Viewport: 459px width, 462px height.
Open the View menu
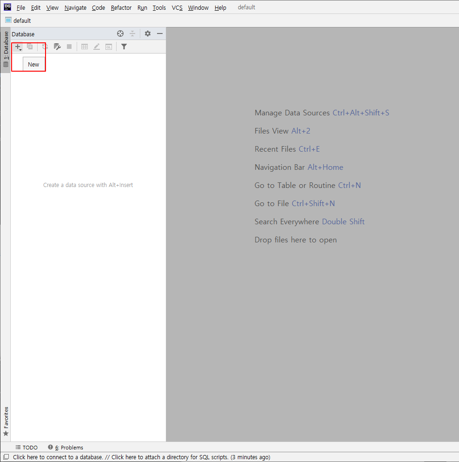(52, 7)
